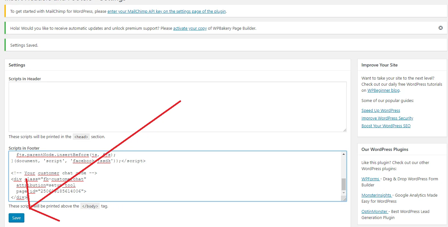
Task: Click the footer textarea scrollbar up arrow
Action: point(344,154)
